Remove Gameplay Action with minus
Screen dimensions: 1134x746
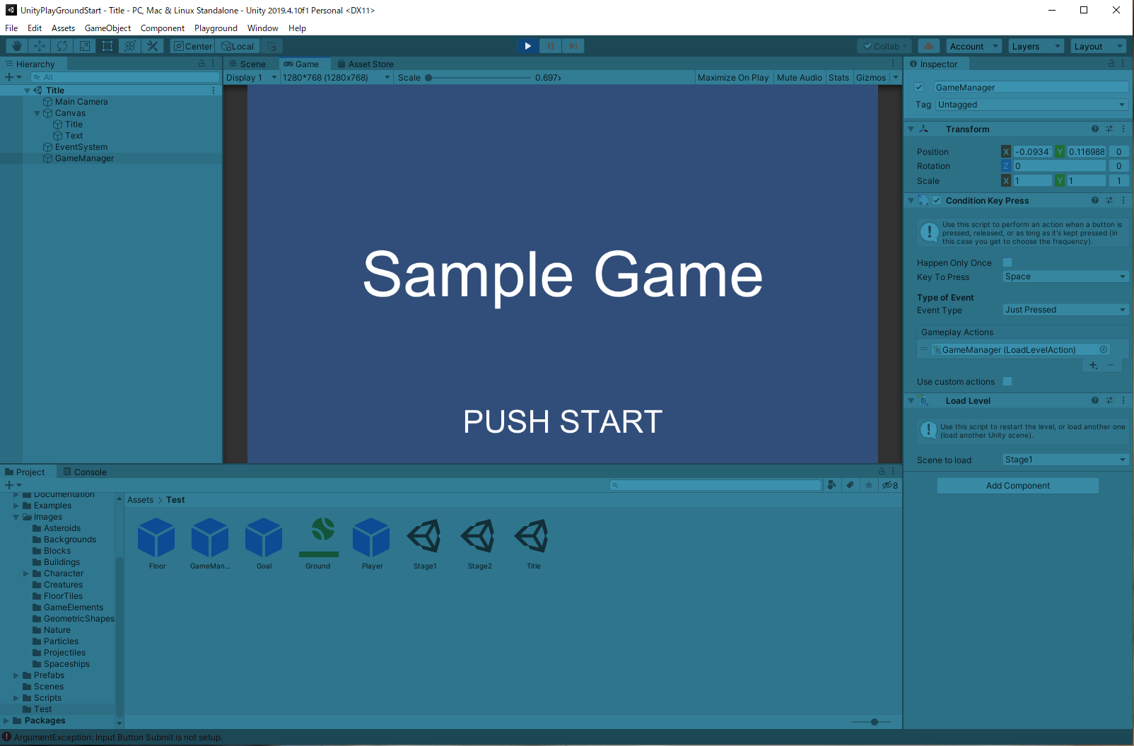click(x=1111, y=365)
